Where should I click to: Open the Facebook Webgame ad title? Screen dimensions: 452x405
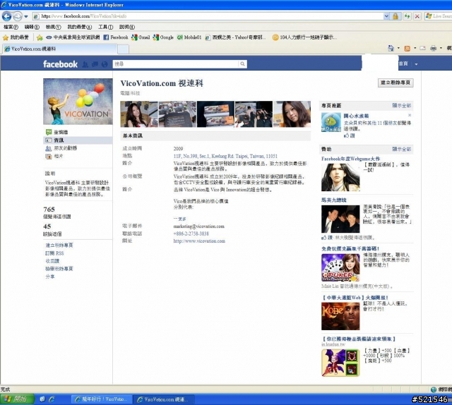350,159
